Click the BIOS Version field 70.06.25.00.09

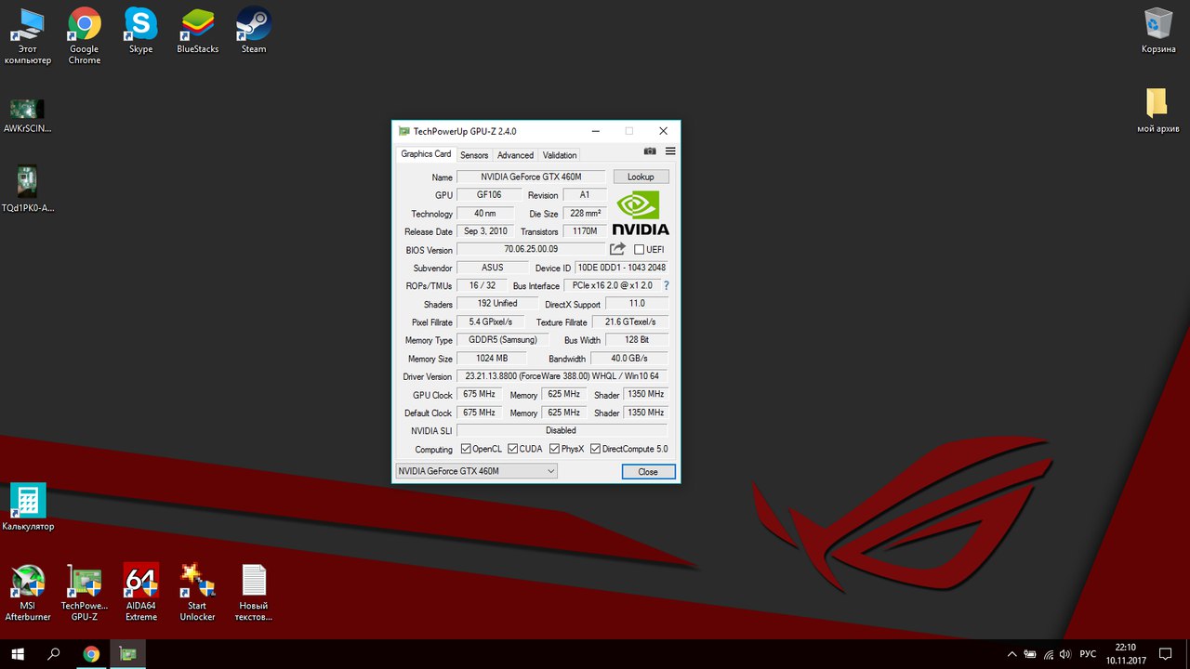coord(531,249)
